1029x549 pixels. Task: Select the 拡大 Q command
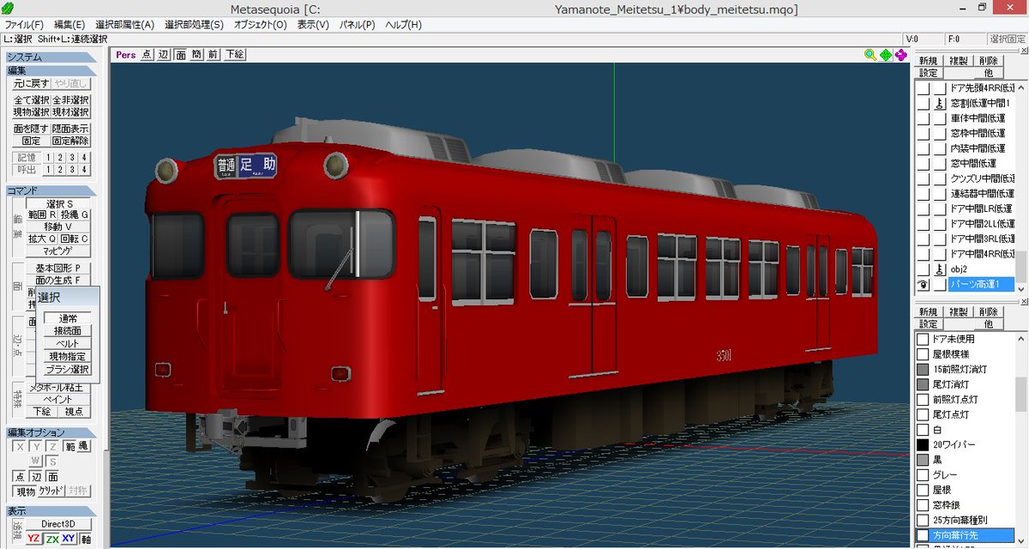click(42, 238)
